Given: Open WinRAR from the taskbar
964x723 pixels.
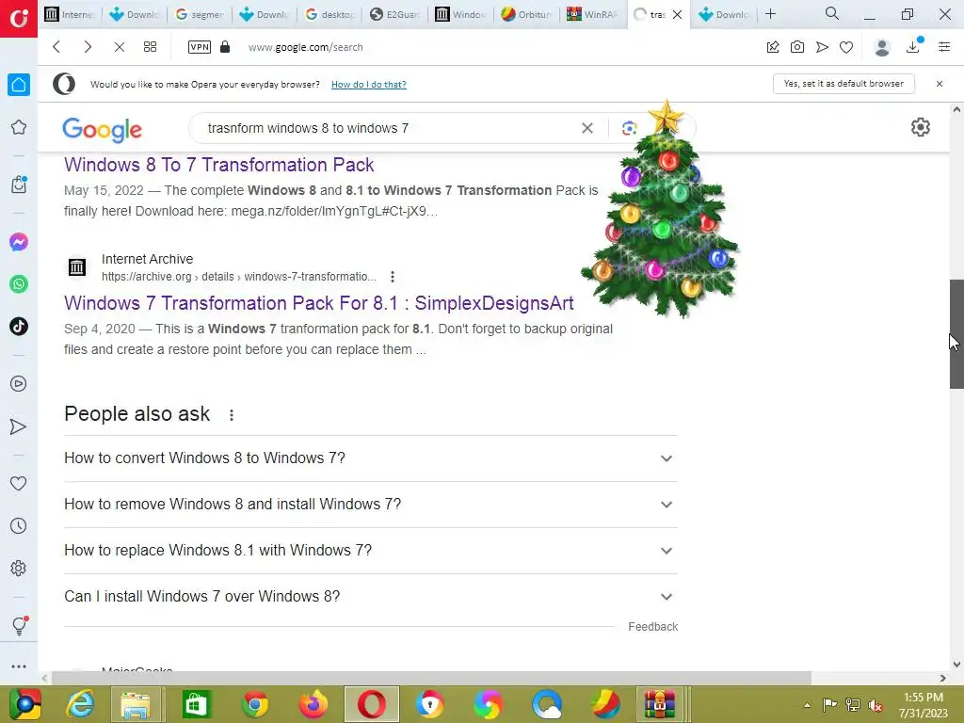Looking at the screenshot, I should coord(659,704).
